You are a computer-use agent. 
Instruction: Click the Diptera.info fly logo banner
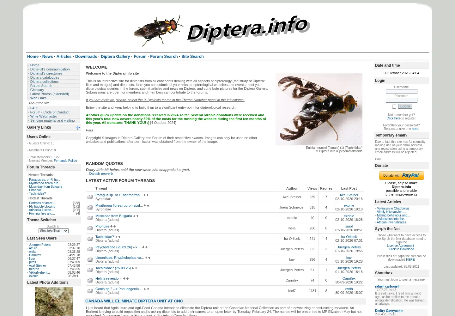[x=221, y=30]
